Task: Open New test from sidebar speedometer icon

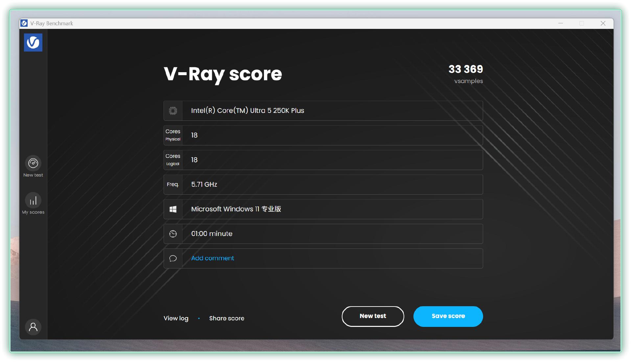Action: tap(33, 163)
